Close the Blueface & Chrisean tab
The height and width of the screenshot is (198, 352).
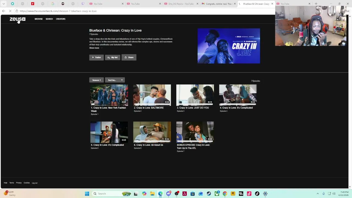coord(272,4)
